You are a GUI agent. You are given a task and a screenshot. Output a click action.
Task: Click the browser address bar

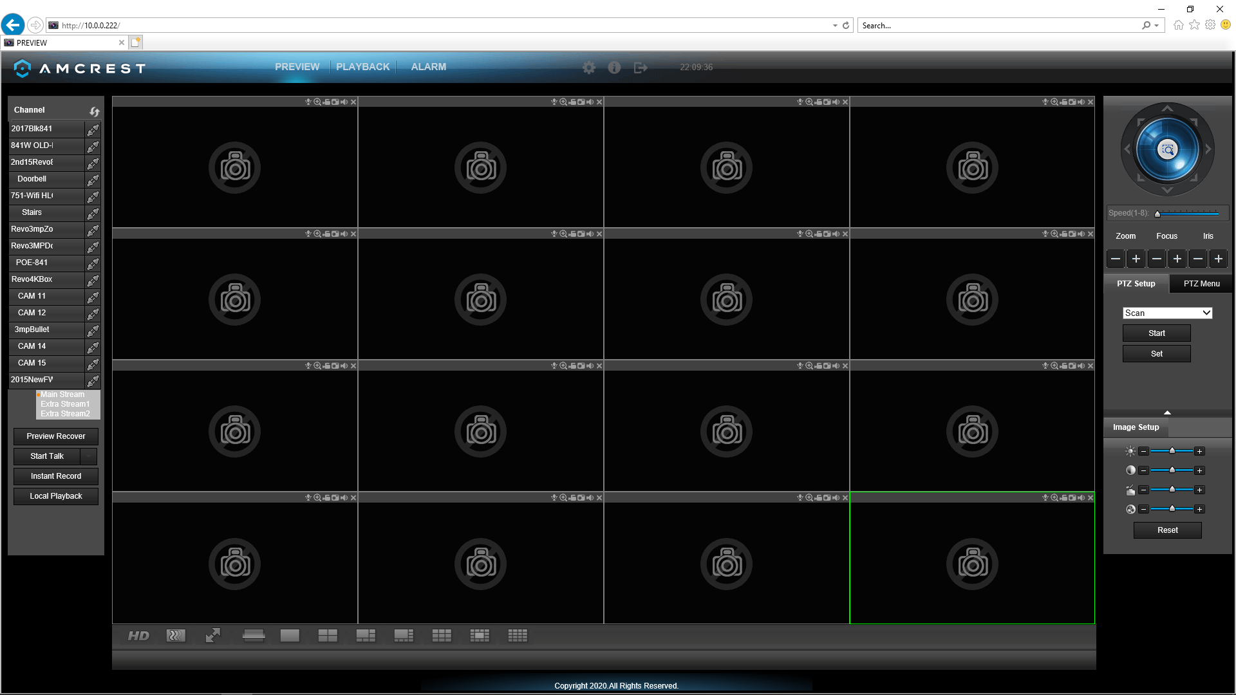coord(444,26)
